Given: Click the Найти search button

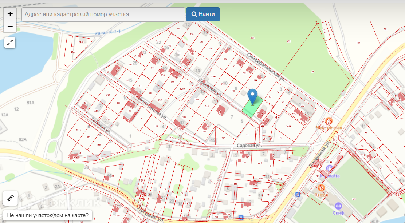Looking at the screenshot, I should click(203, 14).
